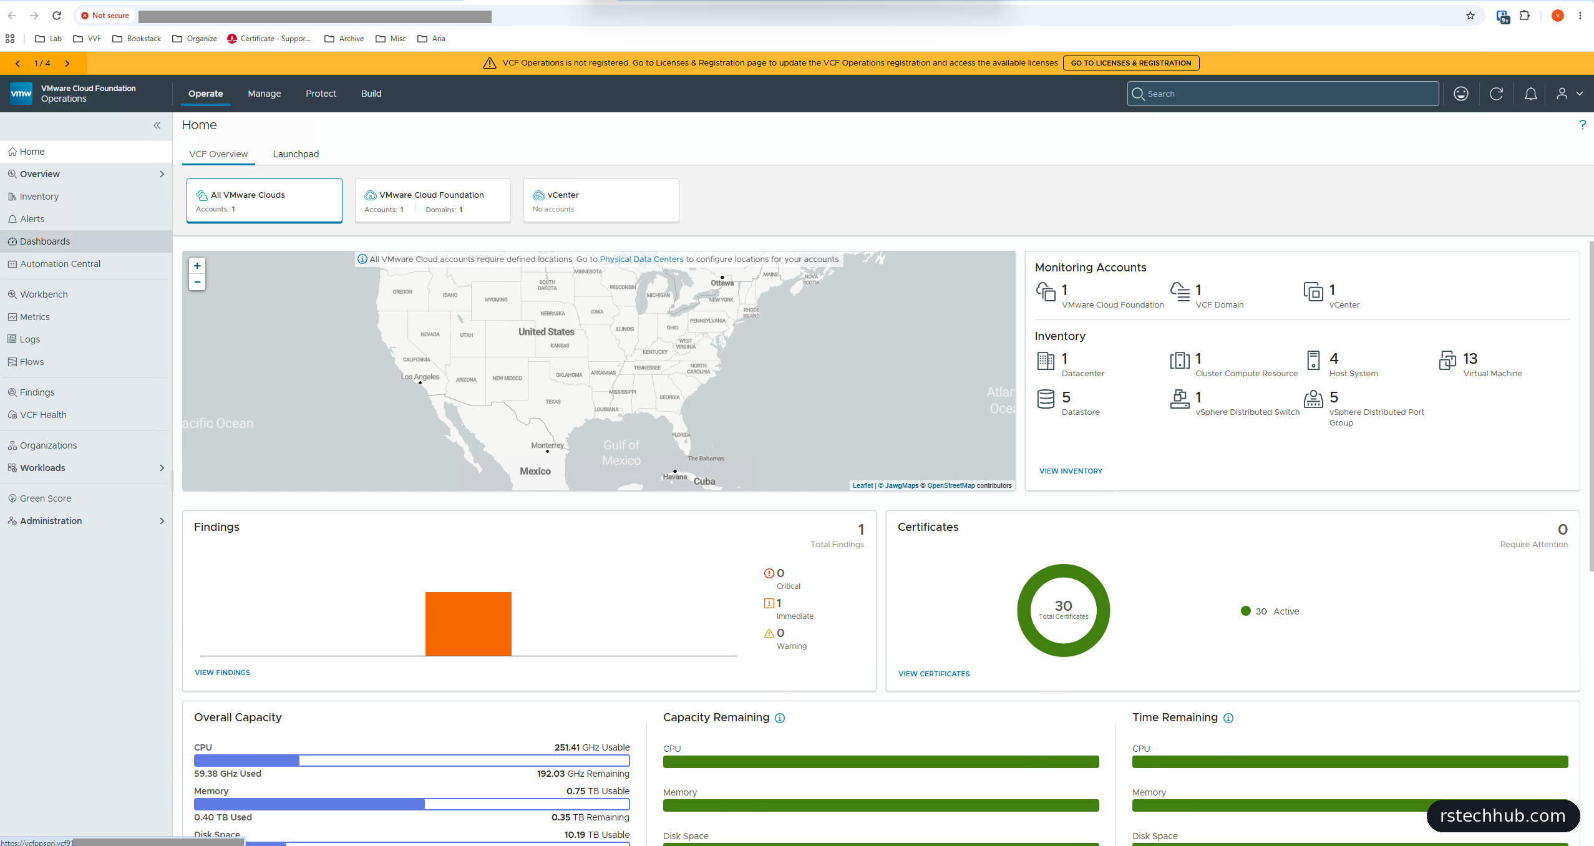
Task: Zoom in on the map
Action: [x=197, y=266]
